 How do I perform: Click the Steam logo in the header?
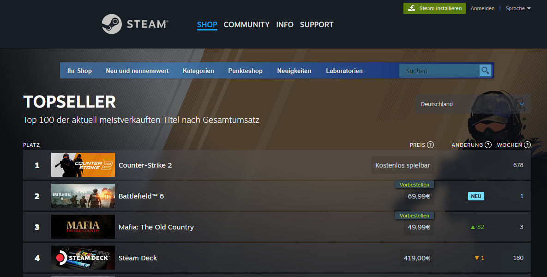coord(135,24)
